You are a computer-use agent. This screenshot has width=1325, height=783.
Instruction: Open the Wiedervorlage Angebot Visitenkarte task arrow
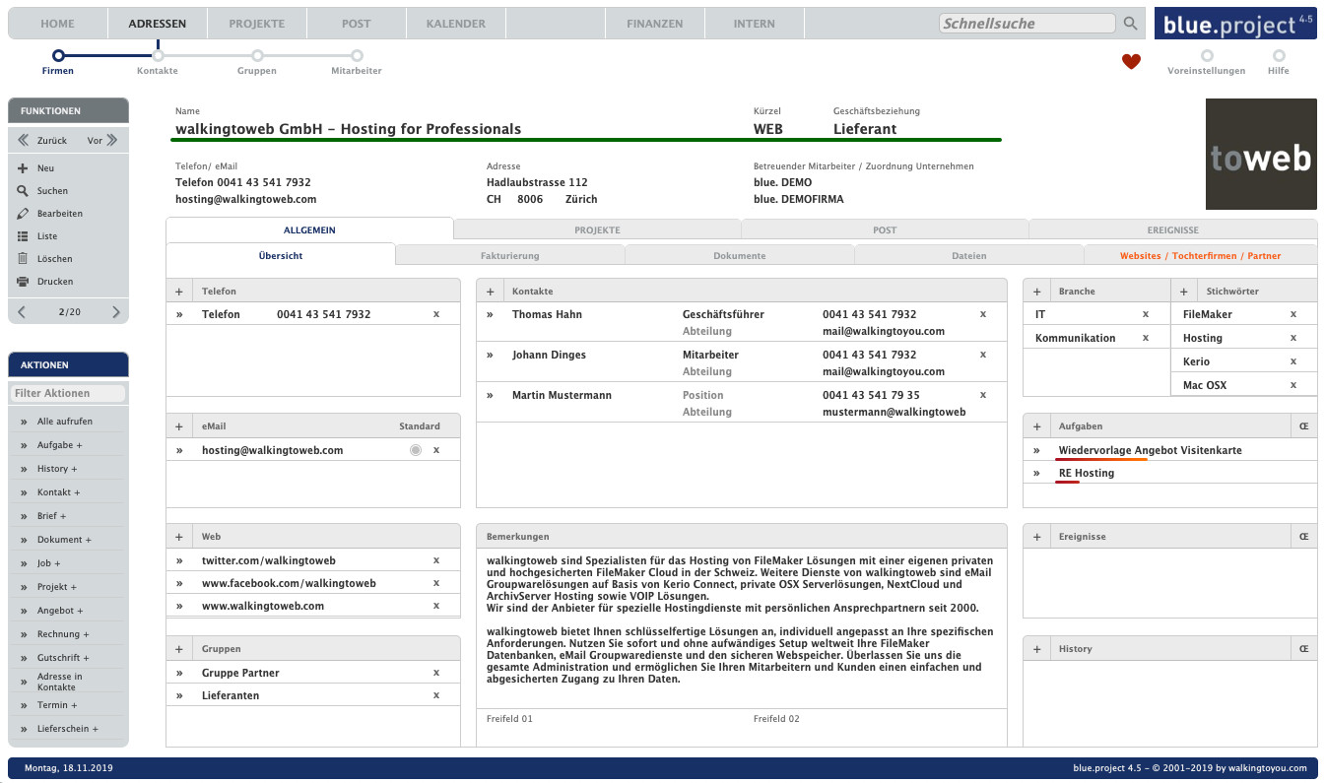tap(1036, 450)
